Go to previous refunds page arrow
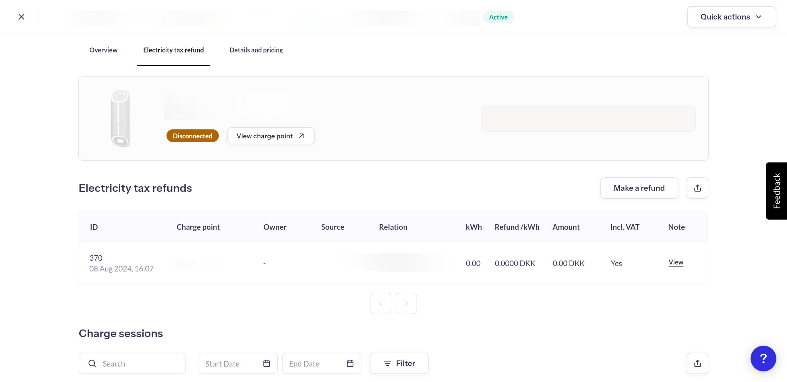Image resolution: width=787 pixels, height=382 pixels. 380,303
